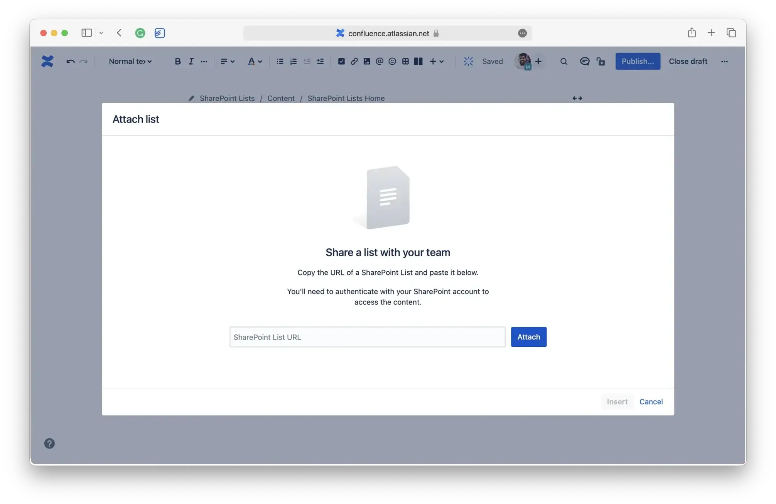Viewport: 776px width, 504px height.
Task: Redo the last edit
Action: tap(83, 61)
